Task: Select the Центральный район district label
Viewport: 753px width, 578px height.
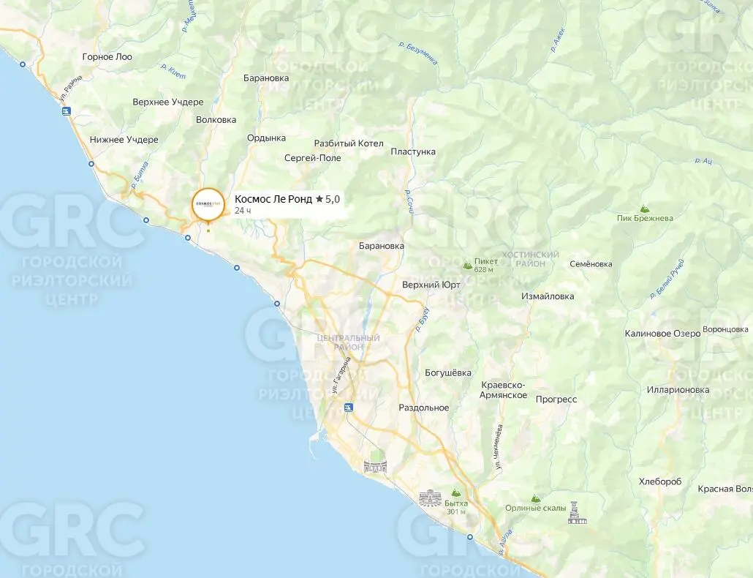Action: tap(348, 342)
